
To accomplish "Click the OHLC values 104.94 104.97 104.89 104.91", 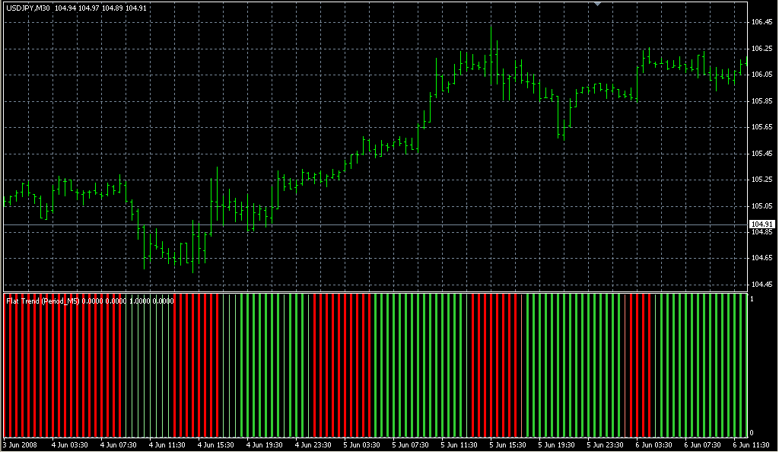I will (x=100, y=8).
